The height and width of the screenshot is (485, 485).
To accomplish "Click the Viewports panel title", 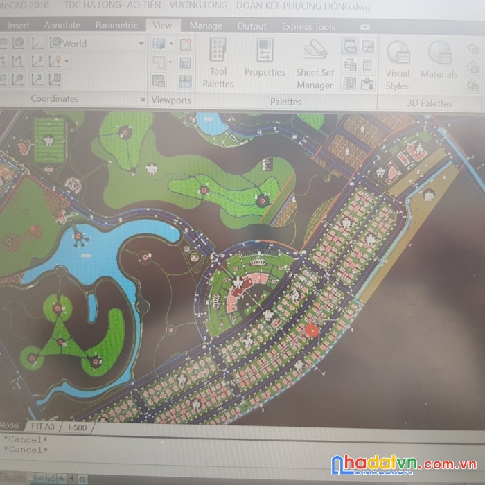I will [x=171, y=100].
